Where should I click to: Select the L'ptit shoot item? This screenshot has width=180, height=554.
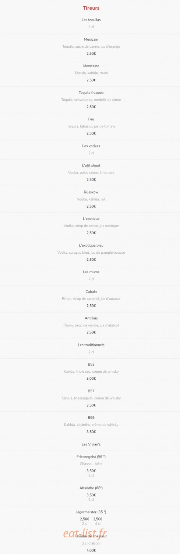click(x=91, y=165)
